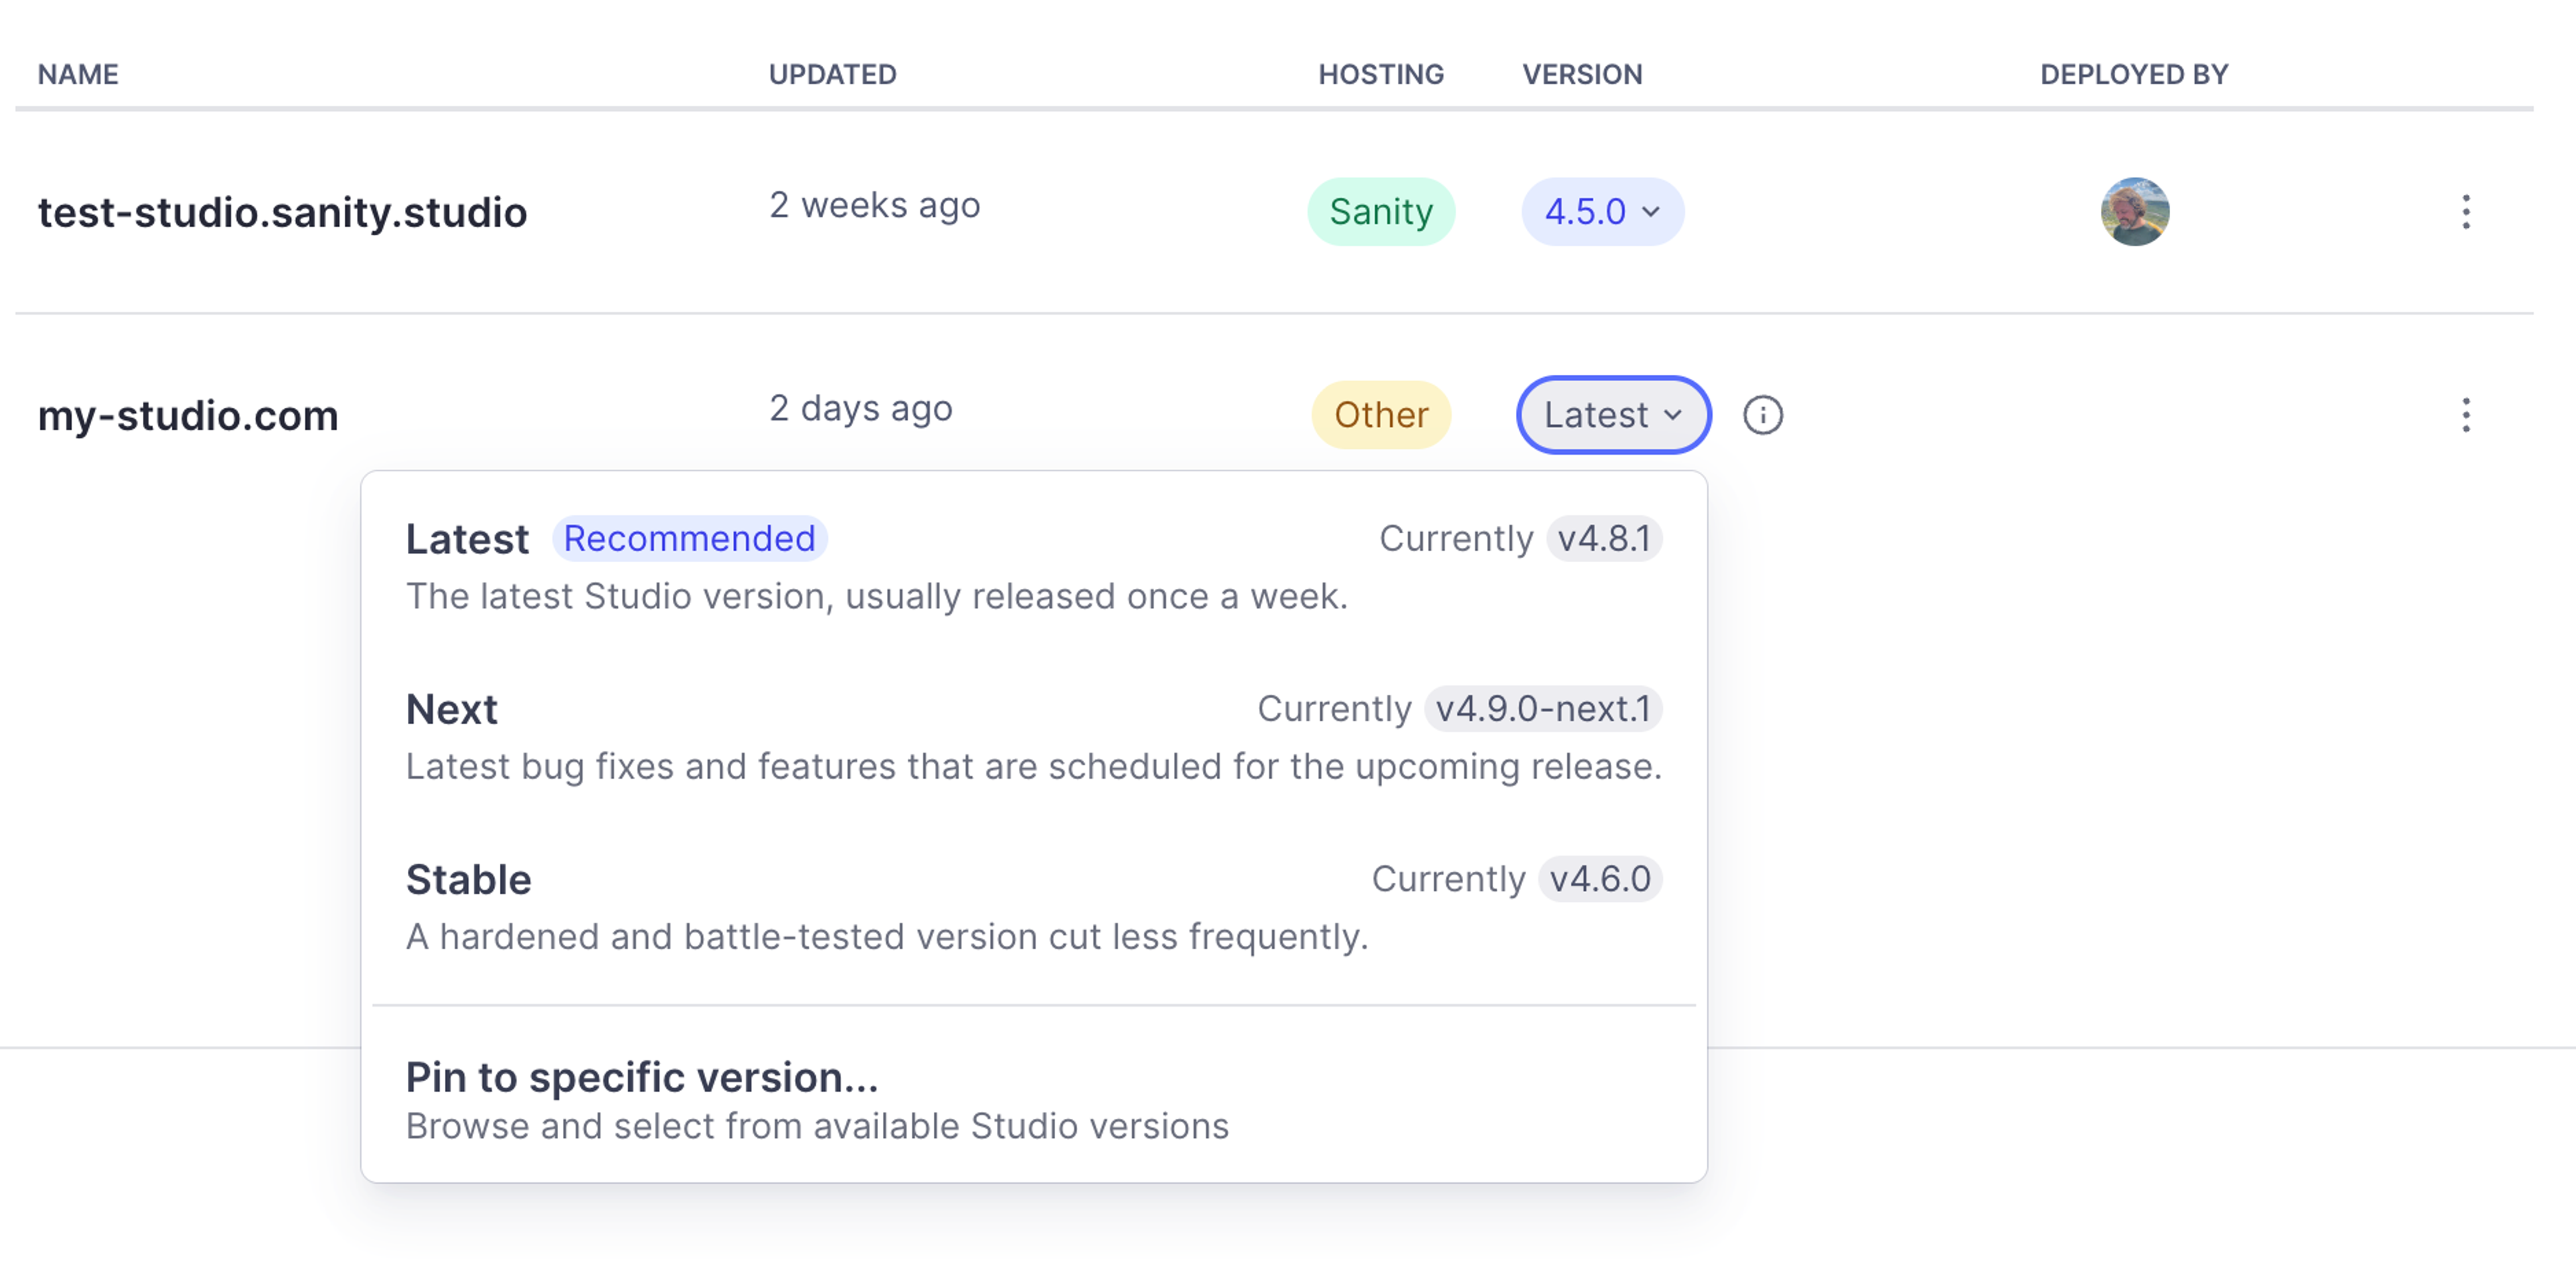Click the UPDATED column header
2576x1271 pixels.
(832, 74)
